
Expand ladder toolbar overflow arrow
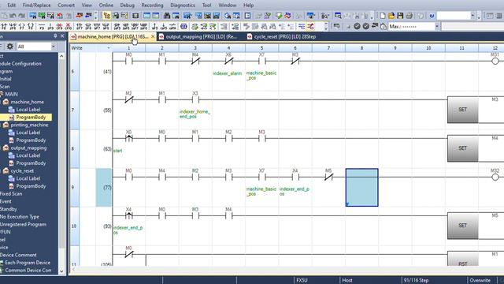coord(326,26)
